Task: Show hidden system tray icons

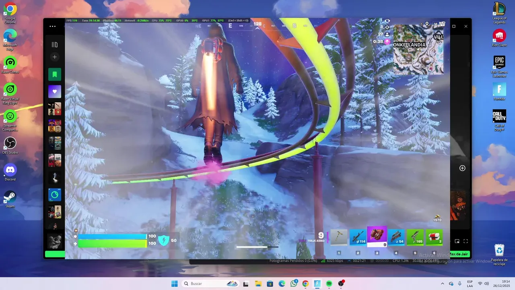Action: pyautogui.click(x=443, y=284)
